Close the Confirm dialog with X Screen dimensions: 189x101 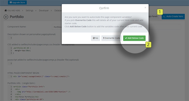pos(145,8)
